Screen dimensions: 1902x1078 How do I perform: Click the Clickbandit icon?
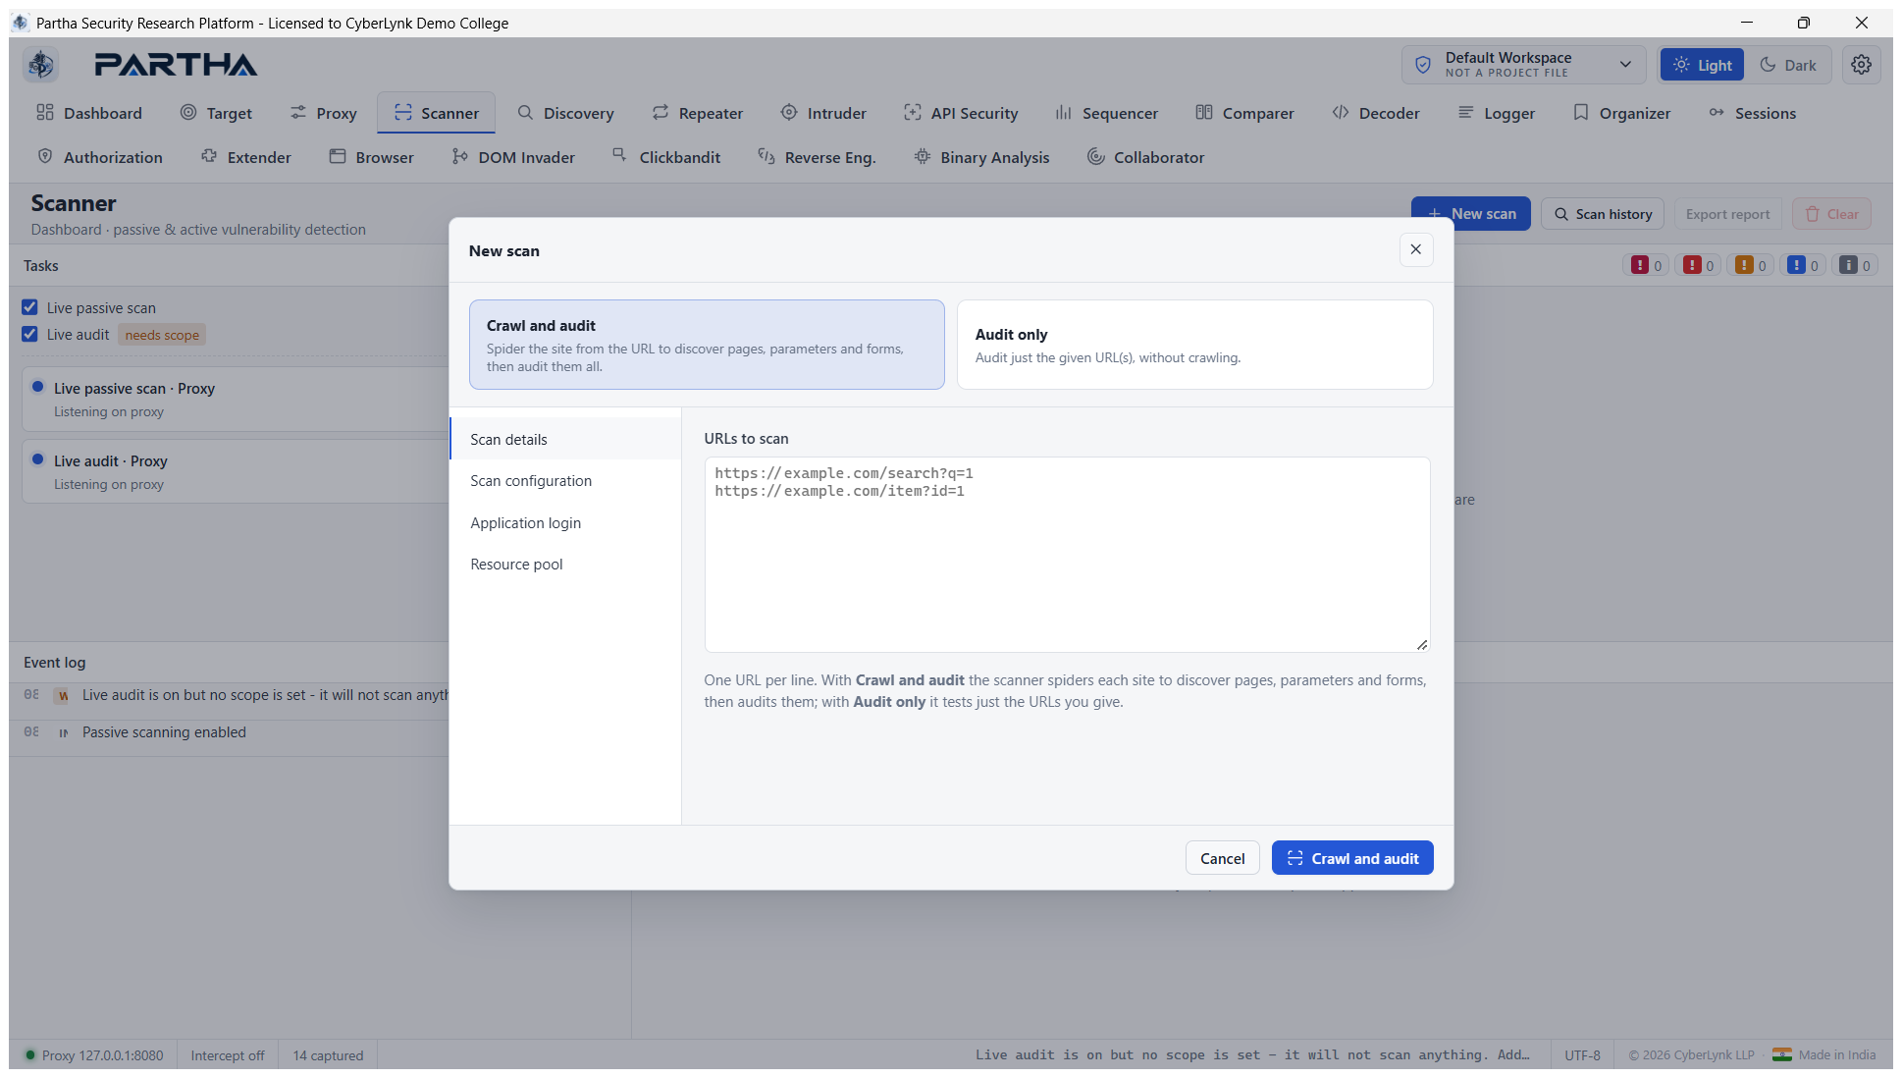coord(620,155)
